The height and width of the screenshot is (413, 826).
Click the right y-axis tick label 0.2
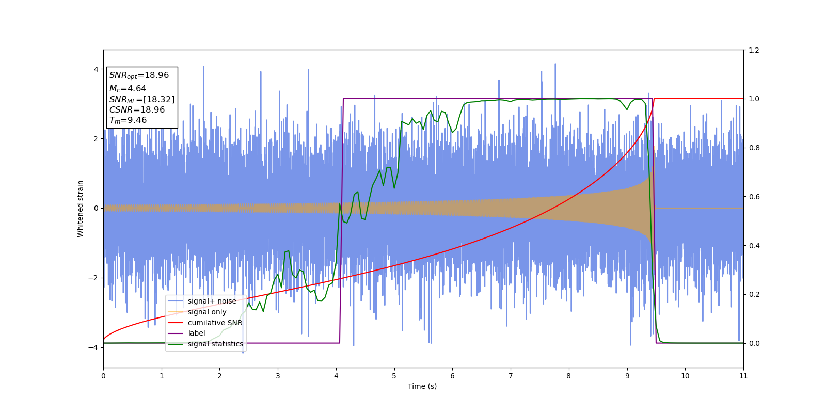(x=754, y=294)
